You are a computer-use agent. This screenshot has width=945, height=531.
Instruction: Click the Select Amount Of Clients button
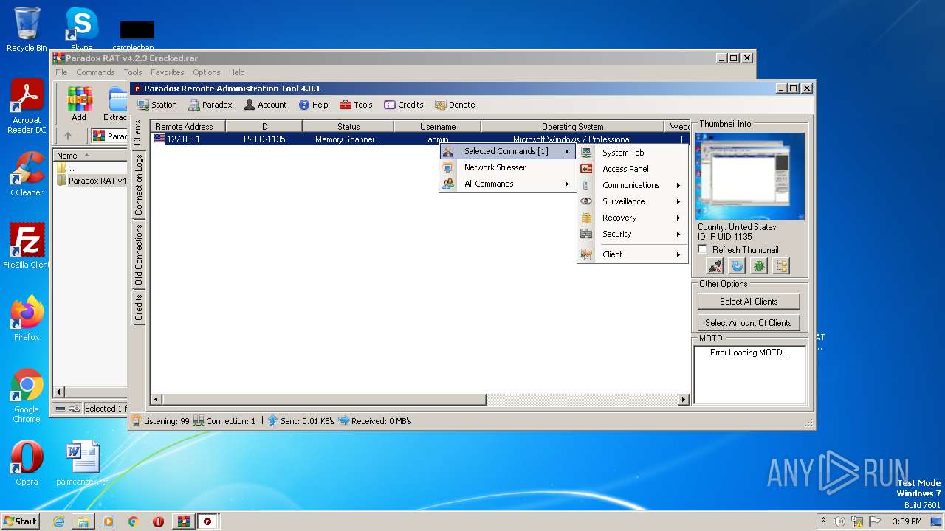749,322
